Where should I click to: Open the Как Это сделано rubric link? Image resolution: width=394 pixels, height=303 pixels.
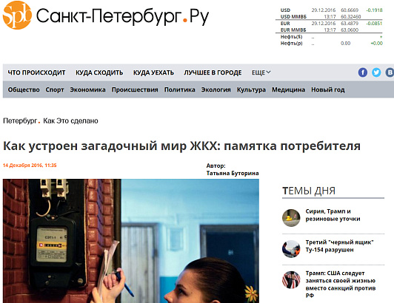point(70,120)
